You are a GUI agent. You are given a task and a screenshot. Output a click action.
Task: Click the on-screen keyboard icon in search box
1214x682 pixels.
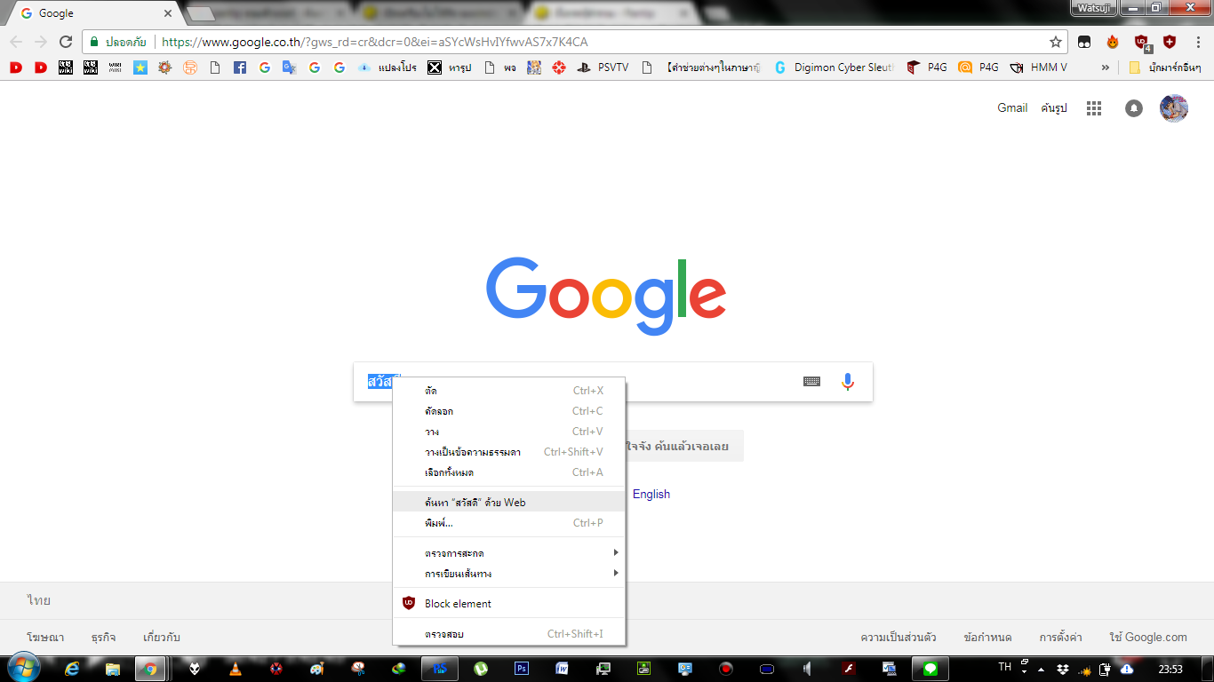pos(811,382)
